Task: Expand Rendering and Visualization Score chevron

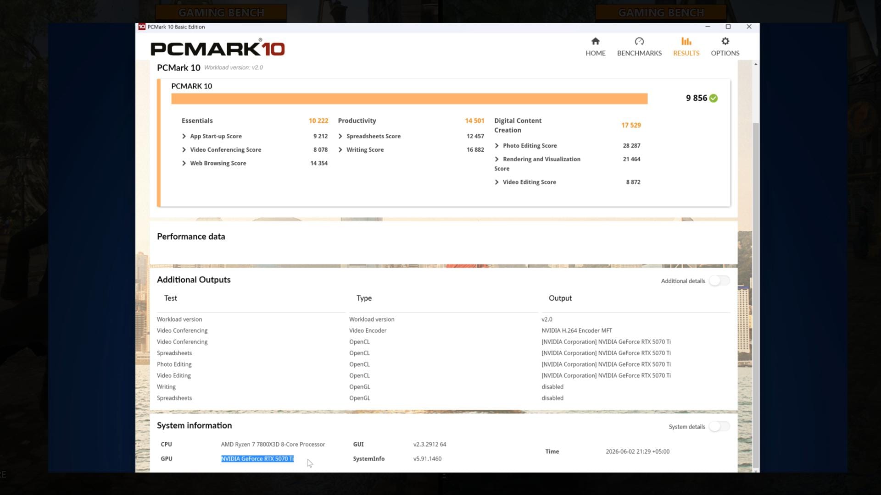Action: 497,159
